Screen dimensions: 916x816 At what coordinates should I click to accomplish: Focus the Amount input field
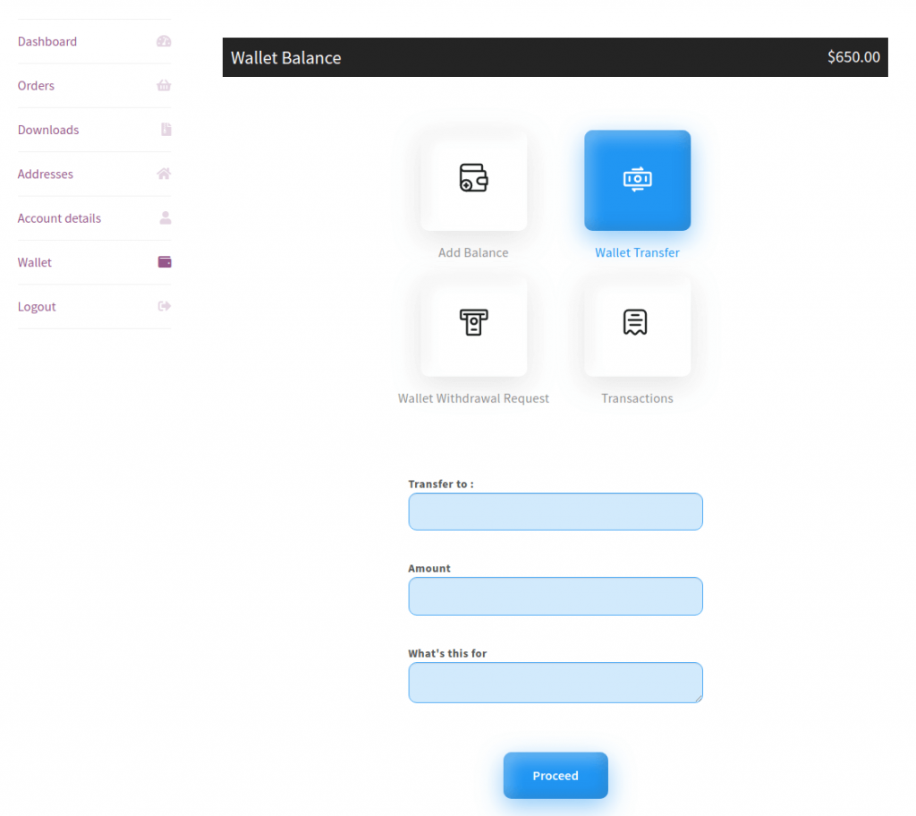(x=556, y=596)
